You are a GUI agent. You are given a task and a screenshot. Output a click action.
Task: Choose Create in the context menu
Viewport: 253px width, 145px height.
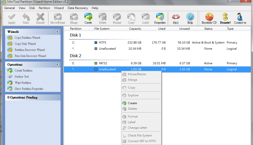pyautogui.click(x=142, y=103)
